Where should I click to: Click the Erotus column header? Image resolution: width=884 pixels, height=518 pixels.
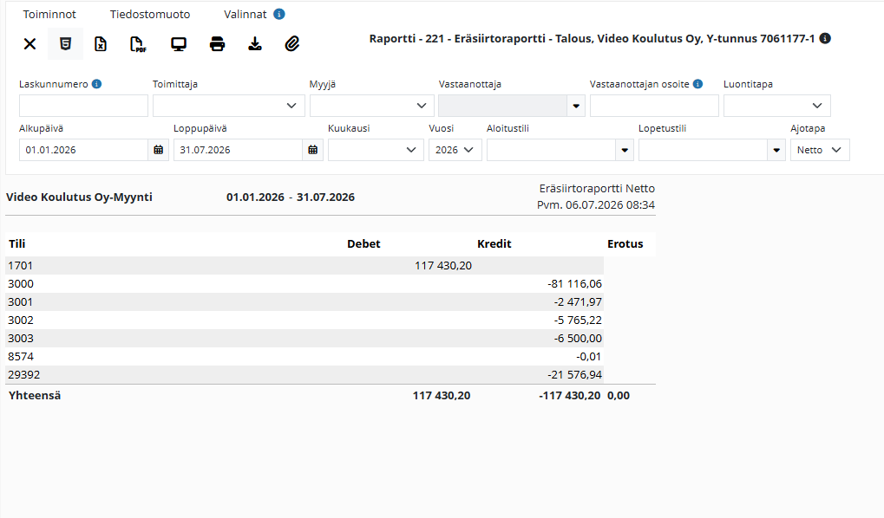(x=625, y=243)
